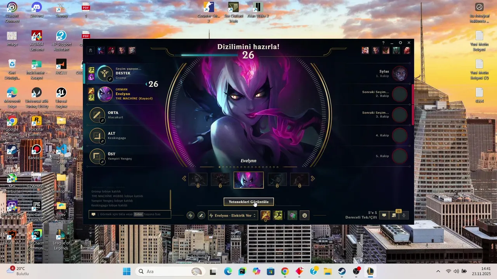Viewport: 497px width, 279px height.
Task: Show next skins with right arrow
Action: (313, 179)
